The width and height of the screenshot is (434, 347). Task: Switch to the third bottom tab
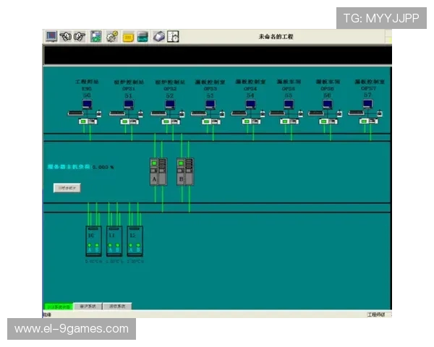point(117,307)
